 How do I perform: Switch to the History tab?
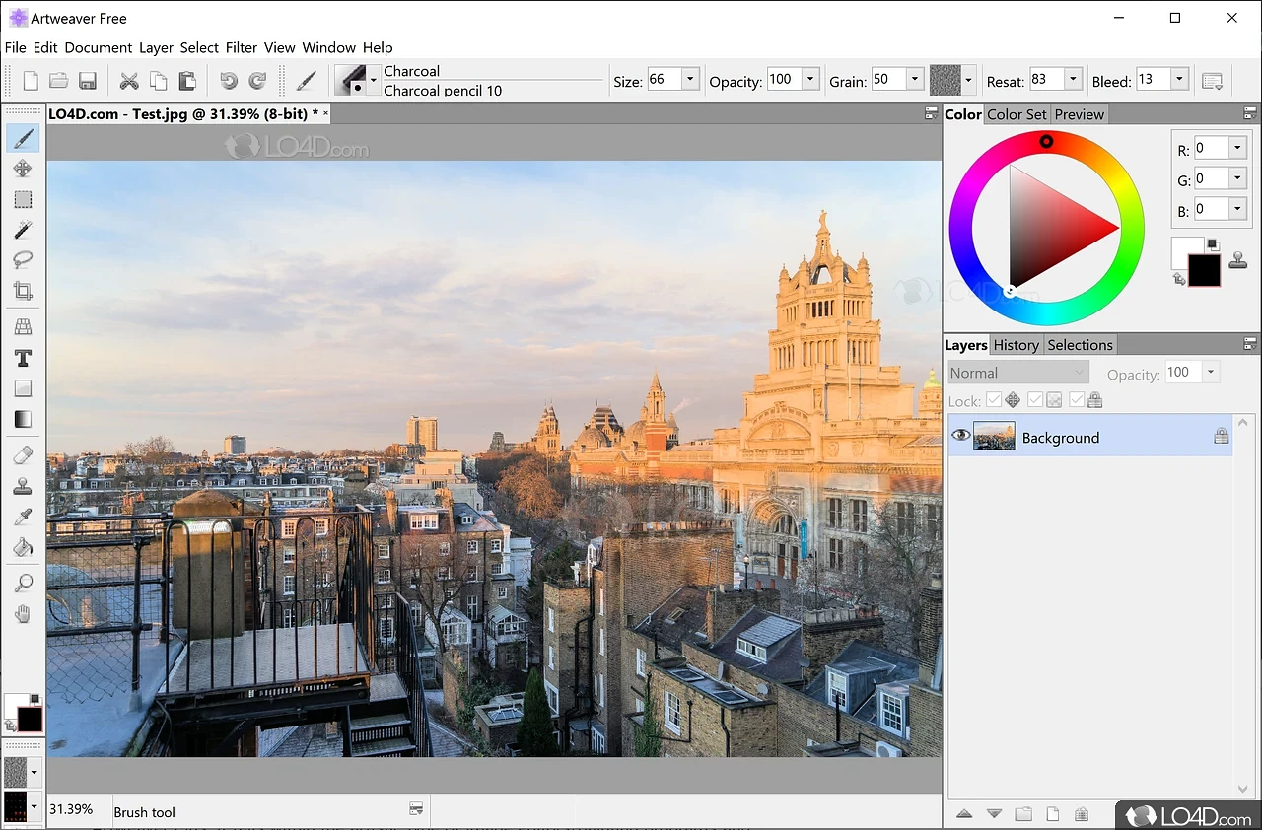[1016, 345]
